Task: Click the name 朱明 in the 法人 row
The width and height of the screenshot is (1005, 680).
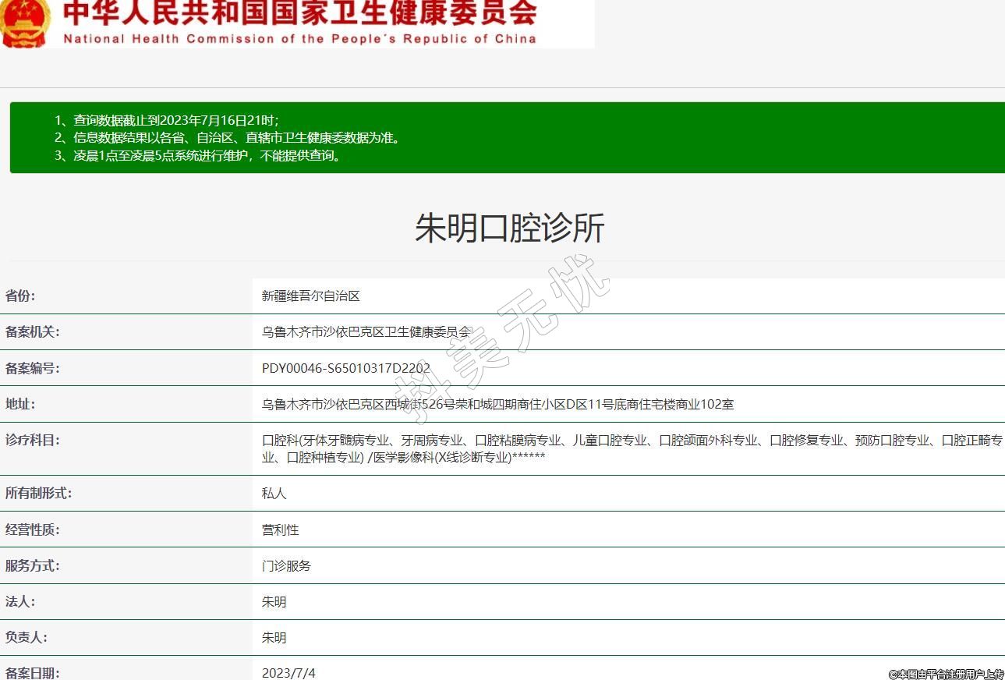Action: [x=274, y=601]
